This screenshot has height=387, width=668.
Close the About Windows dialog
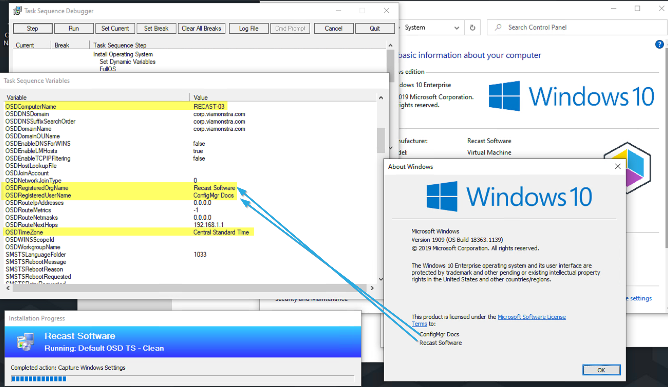(x=618, y=167)
